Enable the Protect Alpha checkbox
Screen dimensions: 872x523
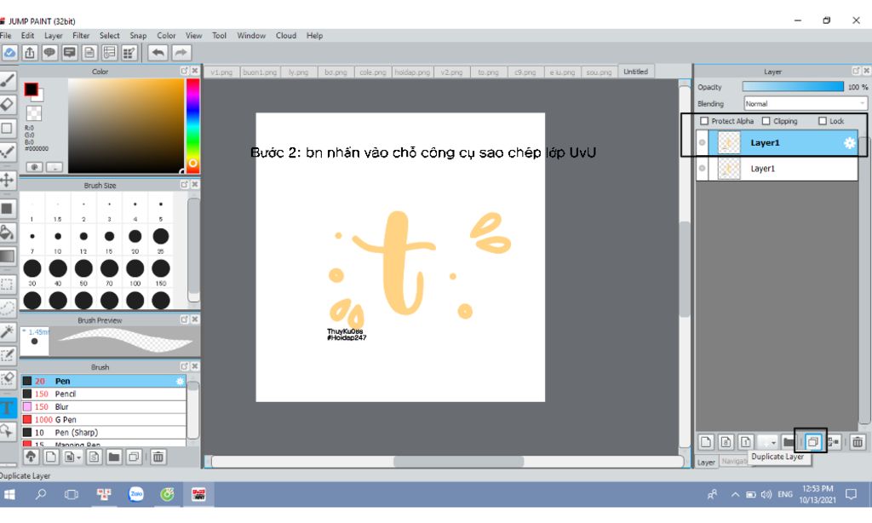point(704,121)
